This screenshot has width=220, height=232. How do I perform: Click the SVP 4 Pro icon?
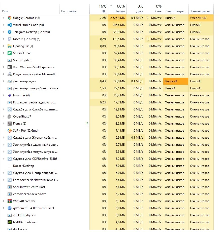(10, 131)
